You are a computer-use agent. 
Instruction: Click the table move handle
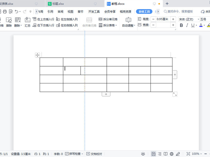(37, 55)
